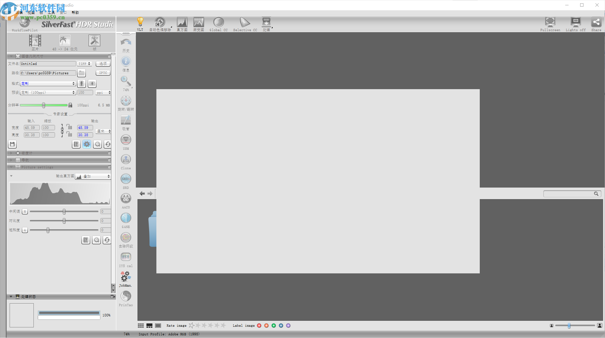This screenshot has height=338, width=605.
Task: Open the 窗口 menu
Action: pos(63,13)
